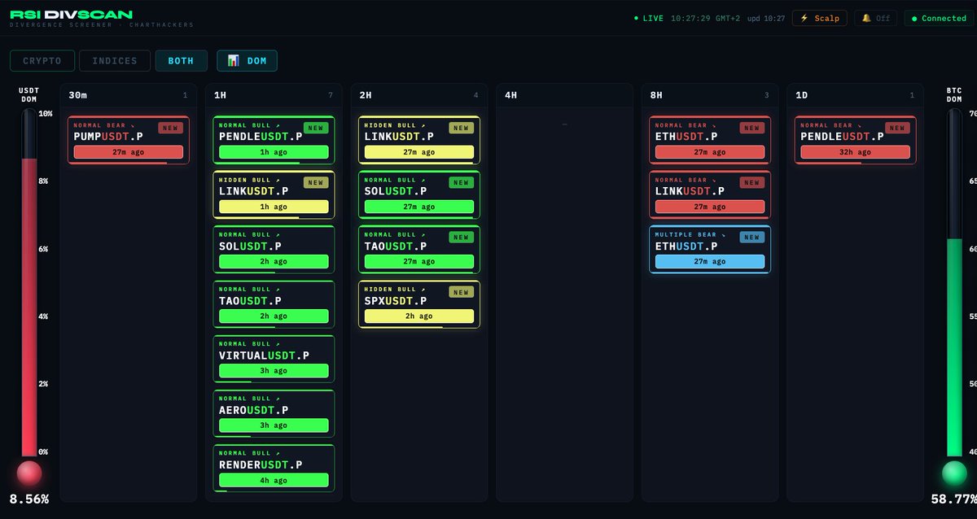Open the TAOUSDT.P card in 1H column
The width and height of the screenshot is (977, 519).
click(x=274, y=303)
